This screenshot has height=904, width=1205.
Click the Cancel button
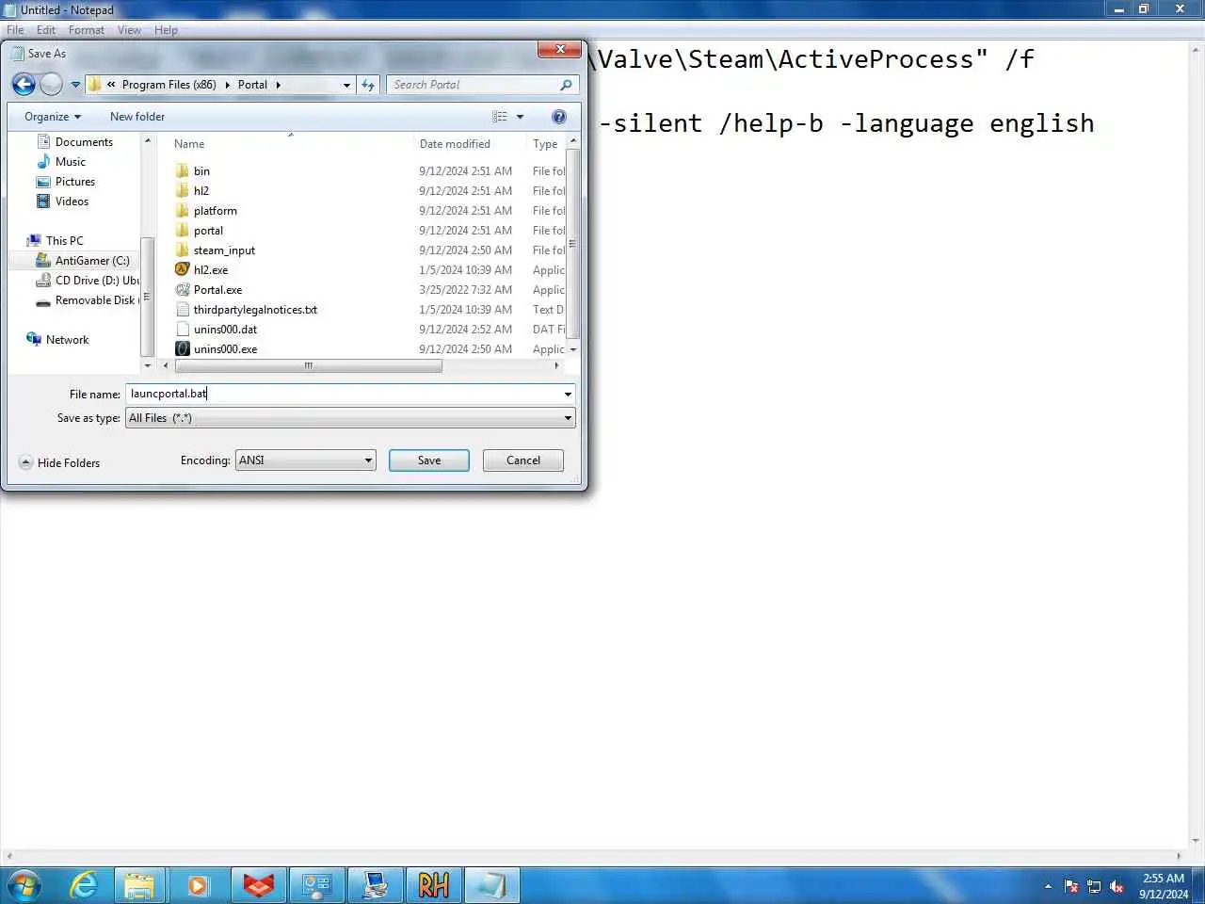point(523,460)
